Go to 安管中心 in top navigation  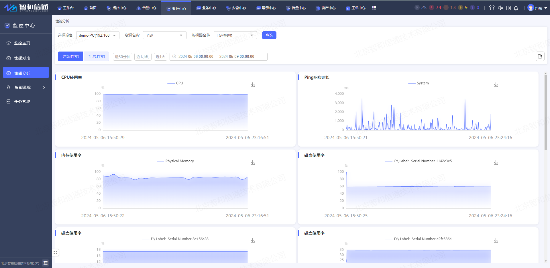236,8
